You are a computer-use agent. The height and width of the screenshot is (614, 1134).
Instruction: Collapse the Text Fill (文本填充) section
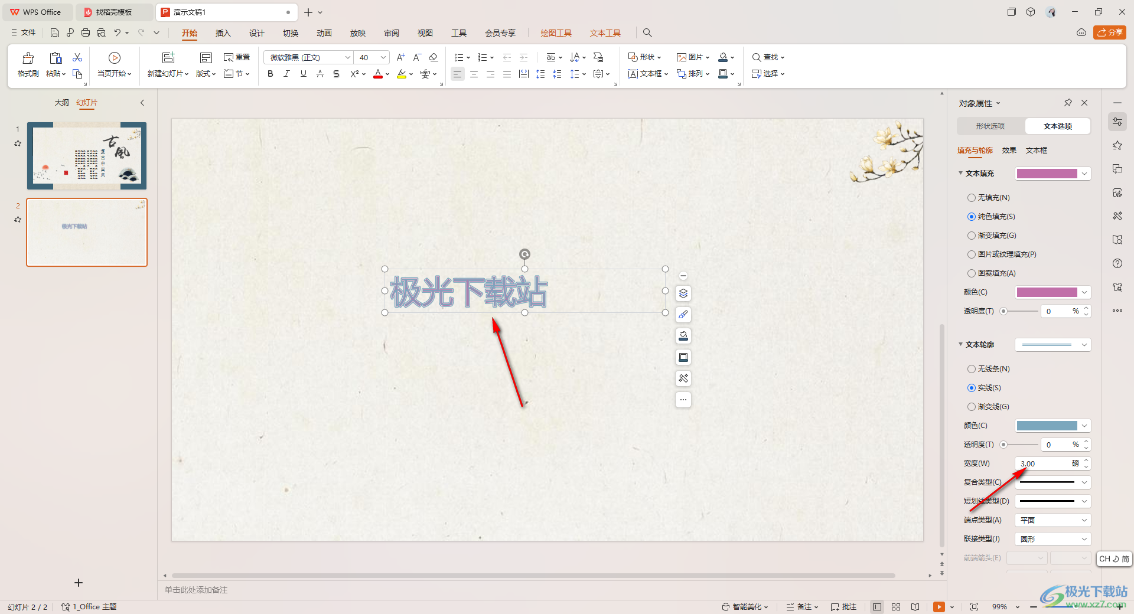tap(961, 173)
